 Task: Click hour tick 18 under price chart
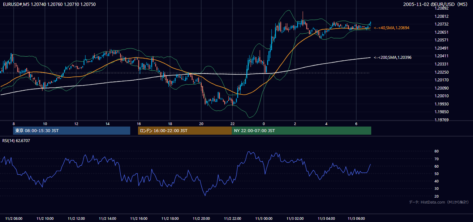tap(170, 124)
